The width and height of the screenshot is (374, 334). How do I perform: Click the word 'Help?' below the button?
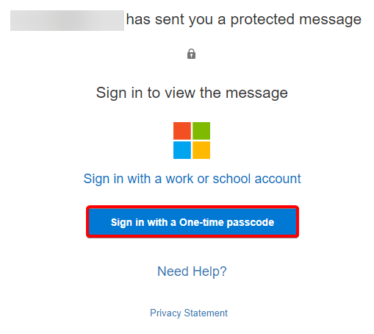click(209, 271)
